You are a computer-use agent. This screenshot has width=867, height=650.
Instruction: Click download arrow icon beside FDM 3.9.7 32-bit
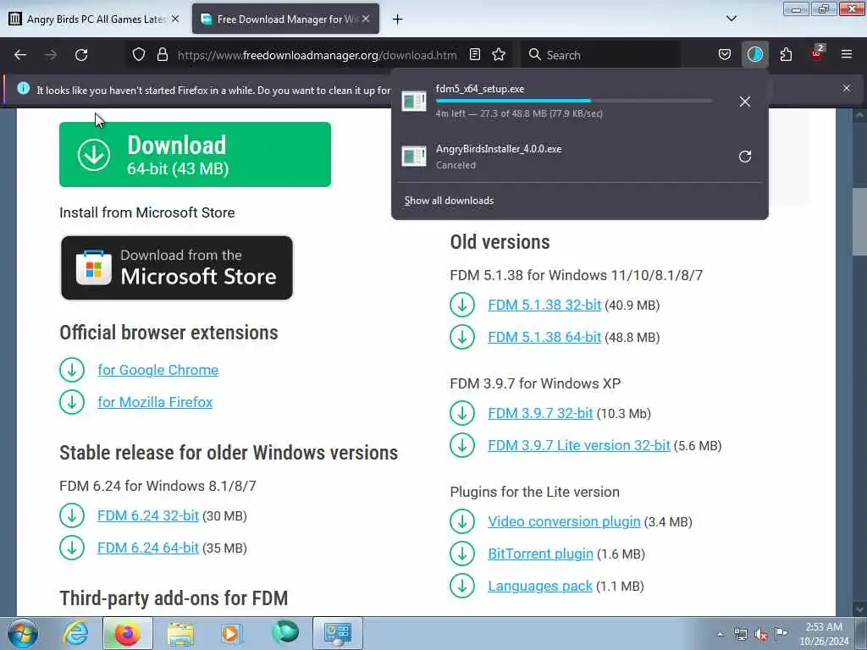(x=462, y=413)
